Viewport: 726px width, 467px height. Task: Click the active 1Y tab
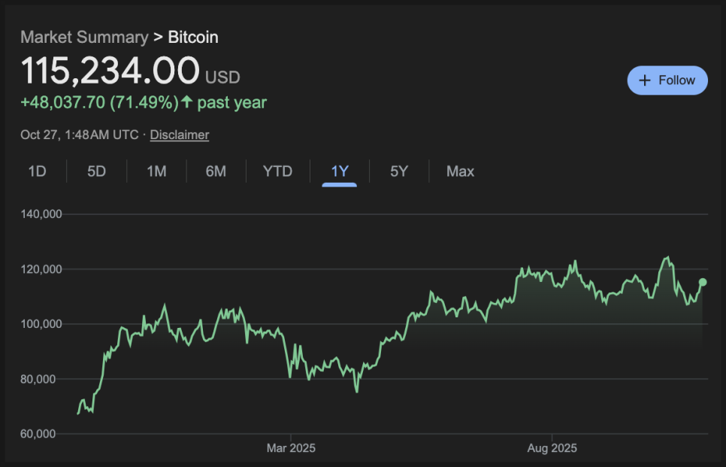pos(340,171)
